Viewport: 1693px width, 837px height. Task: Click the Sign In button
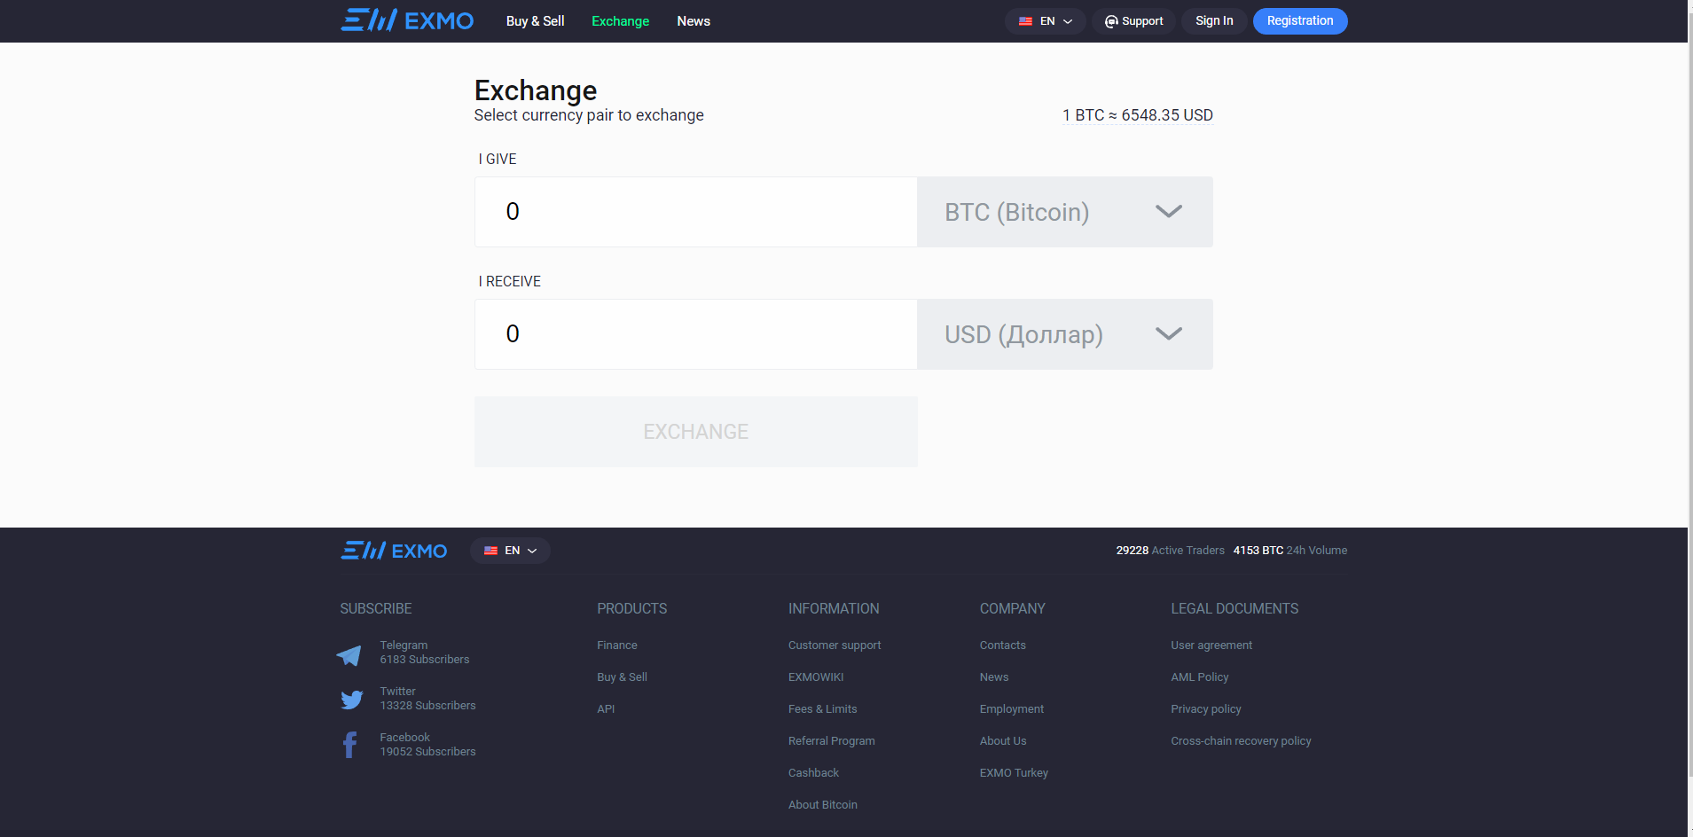pos(1213,20)
